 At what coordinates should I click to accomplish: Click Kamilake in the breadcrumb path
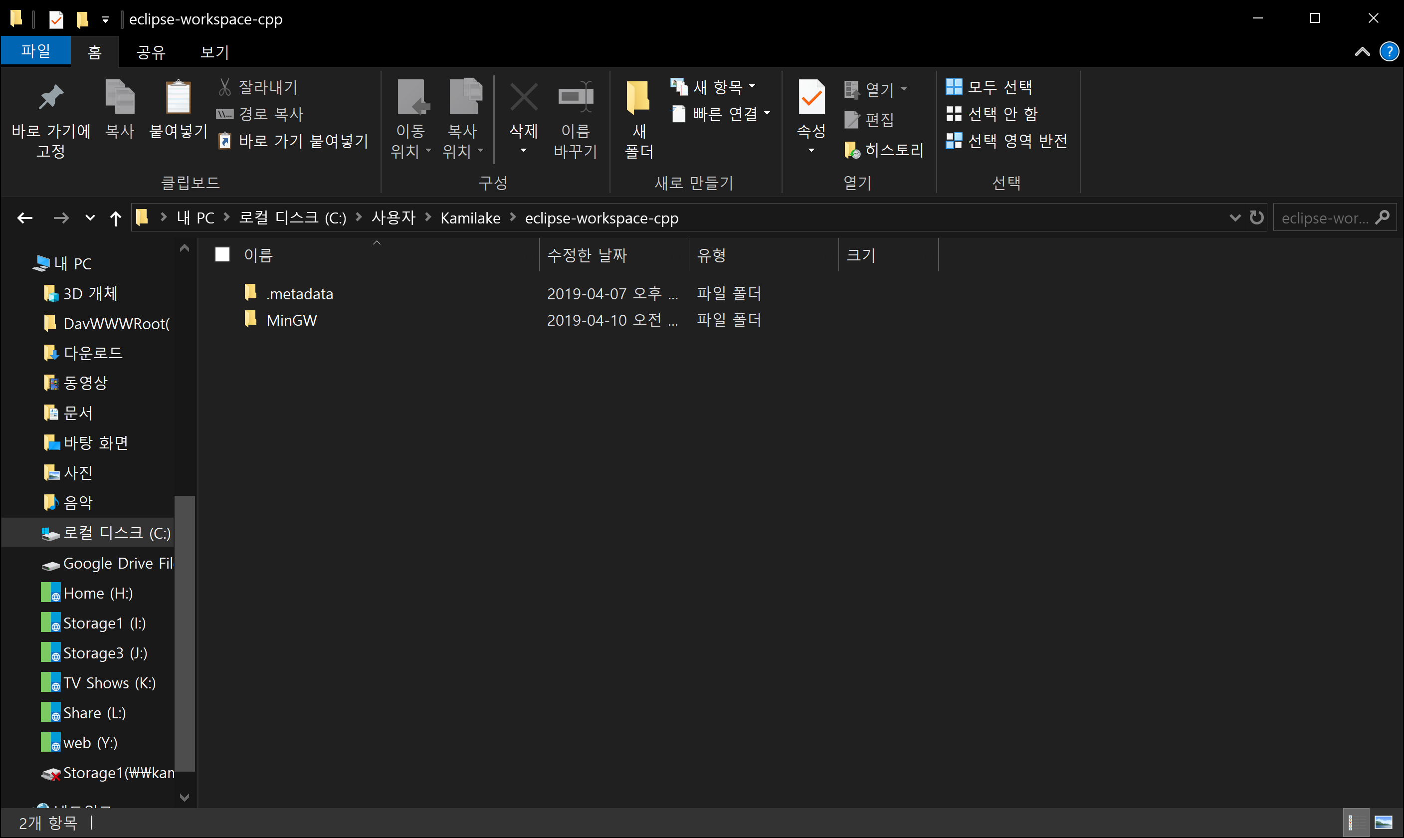click(470, 218)
